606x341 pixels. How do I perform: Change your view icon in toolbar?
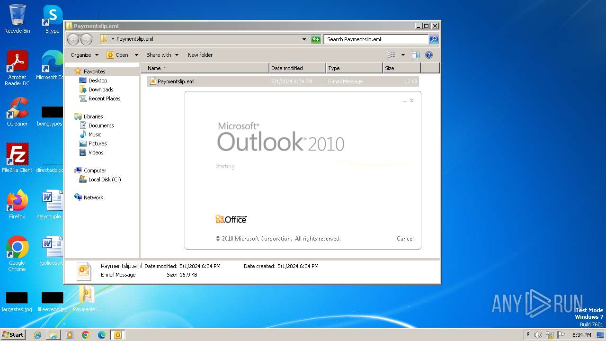click(392, 55)
